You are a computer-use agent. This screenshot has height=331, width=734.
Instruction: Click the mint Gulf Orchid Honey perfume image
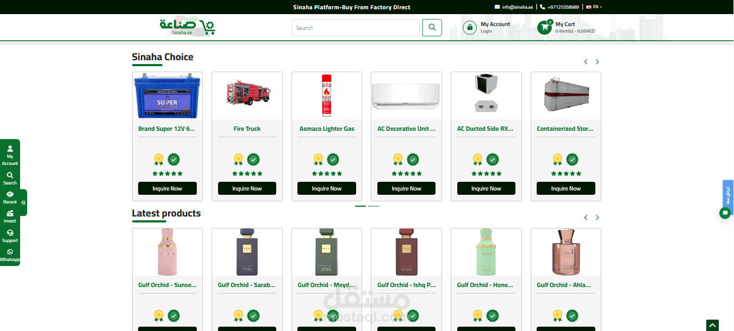tap(486, 251)
